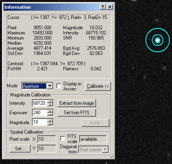Click the Set... button
The height and width of the screenshot is (164, 172).
point(20,149)
